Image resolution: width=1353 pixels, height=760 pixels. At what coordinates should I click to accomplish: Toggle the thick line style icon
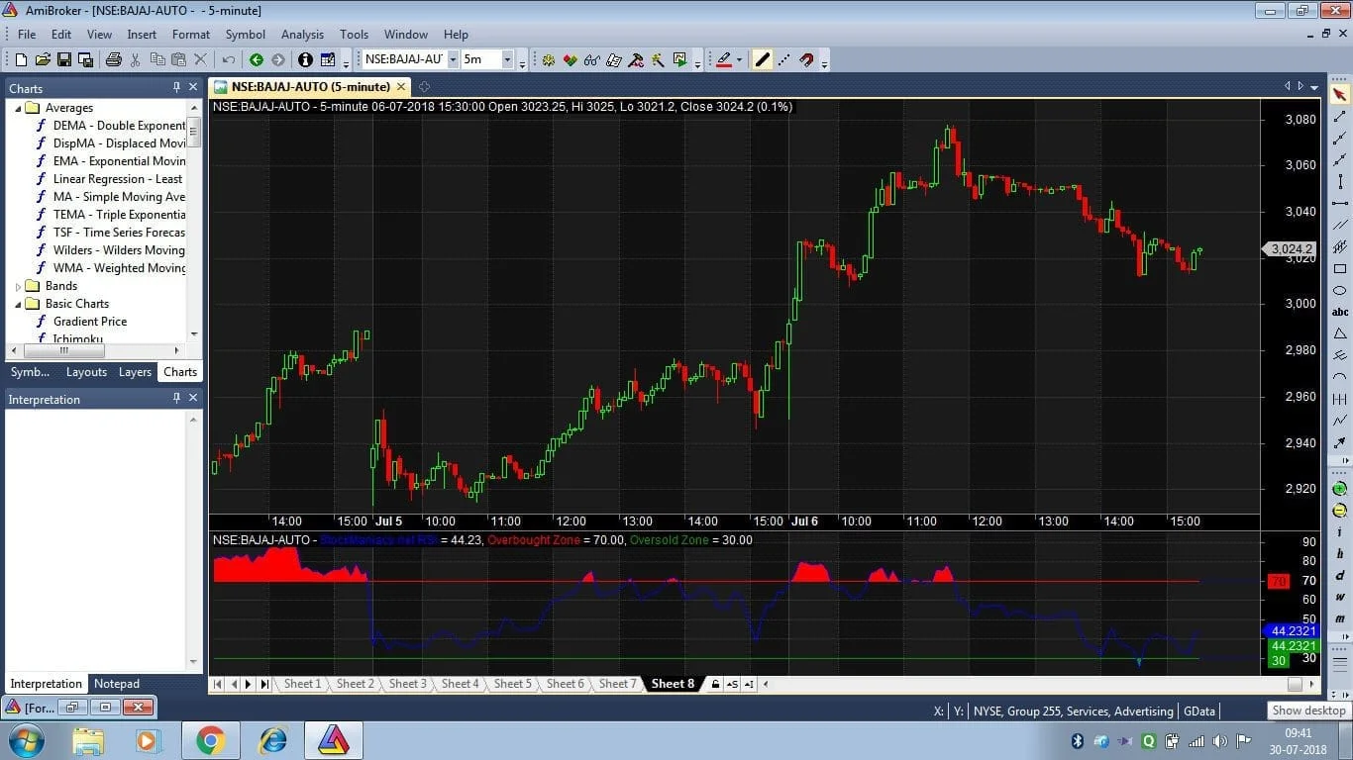point(762,59)
